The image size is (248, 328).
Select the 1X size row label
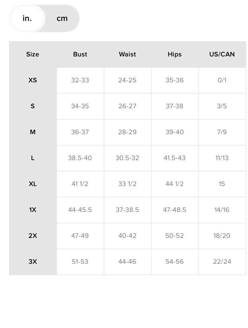coord(33,210)
